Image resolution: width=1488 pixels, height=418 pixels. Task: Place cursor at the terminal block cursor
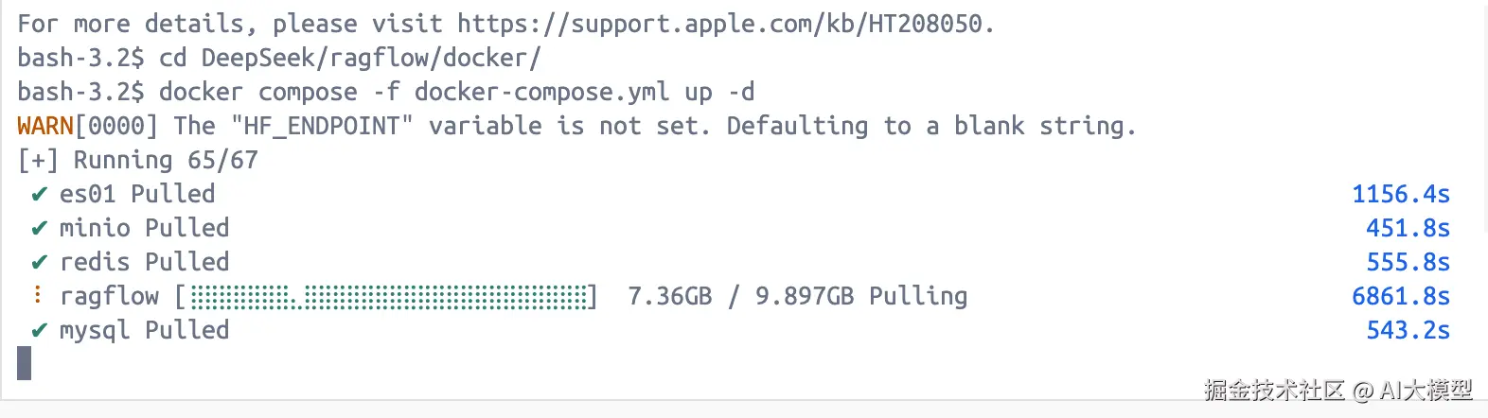pos(25,363)
